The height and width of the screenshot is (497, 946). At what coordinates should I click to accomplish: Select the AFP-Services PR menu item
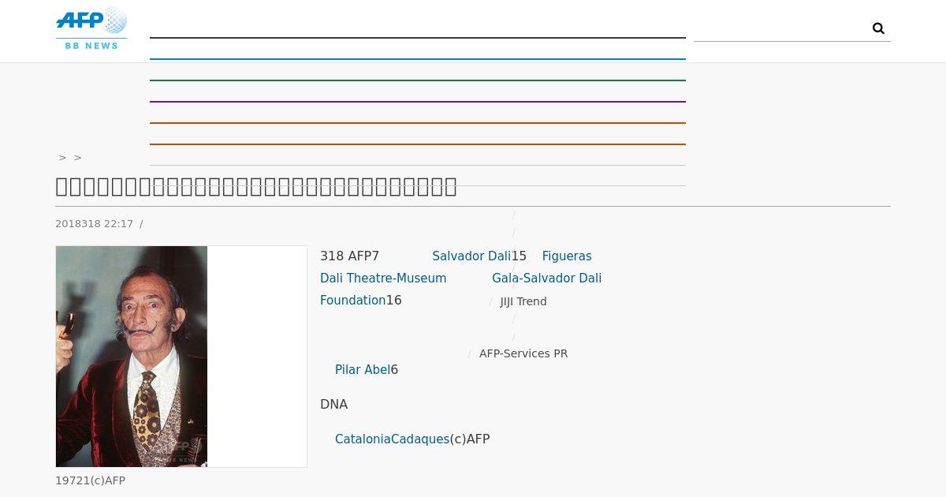[x=523, y=353]
